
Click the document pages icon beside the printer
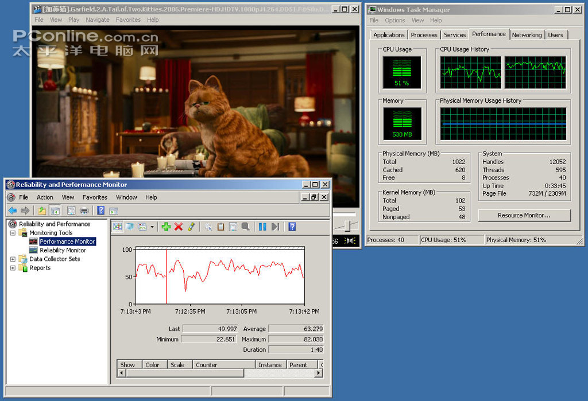(71, 211)
